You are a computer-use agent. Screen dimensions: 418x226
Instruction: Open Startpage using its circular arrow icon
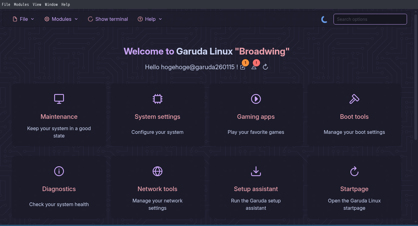point(354,171)
